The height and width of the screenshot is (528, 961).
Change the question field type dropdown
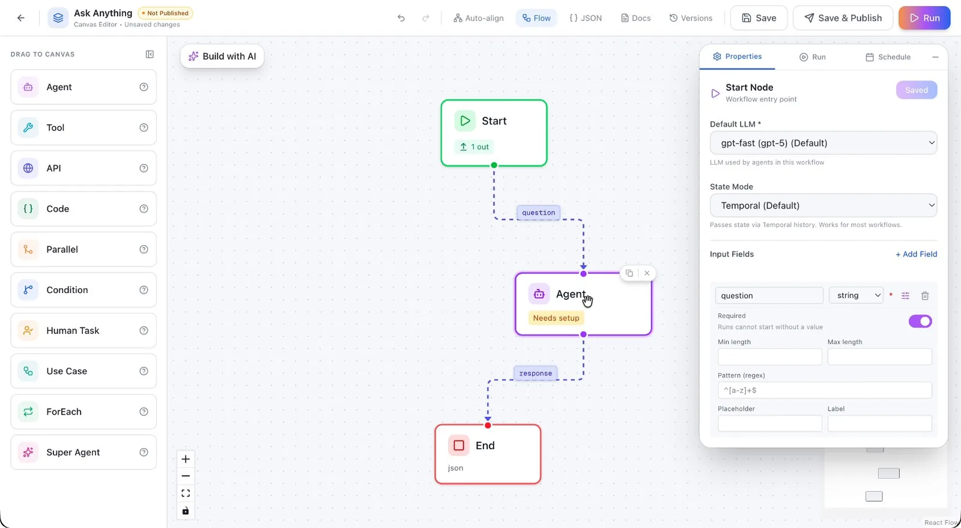(856, 296)
